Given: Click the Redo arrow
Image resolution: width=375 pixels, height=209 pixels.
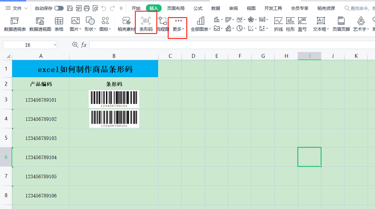Looking at the screenshot, I should click(x=112, y=8).
